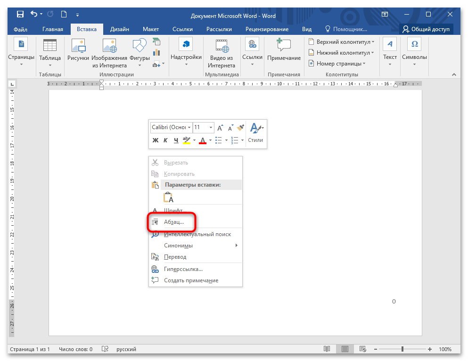Click the Format Painter brush in mini toolbar
Screen dimensions: 468x361
tap(241, 127)
